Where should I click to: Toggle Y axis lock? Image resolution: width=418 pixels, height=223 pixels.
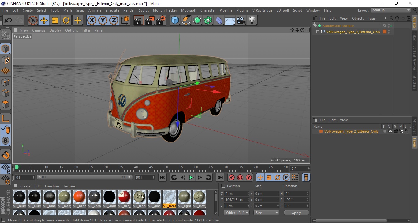[103, 21]
